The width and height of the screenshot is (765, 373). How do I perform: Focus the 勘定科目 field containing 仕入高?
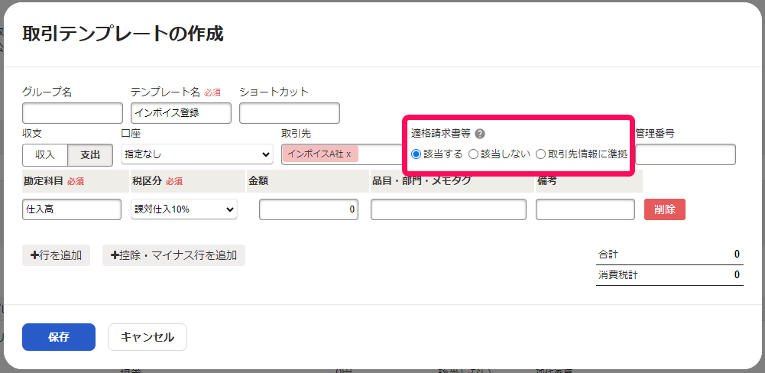click(x=72, y=209)
